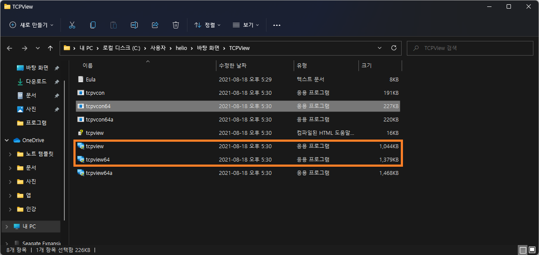Click 컴파일된 HTML 도움말 type text

pyautogui.click(x=326, y=133)
